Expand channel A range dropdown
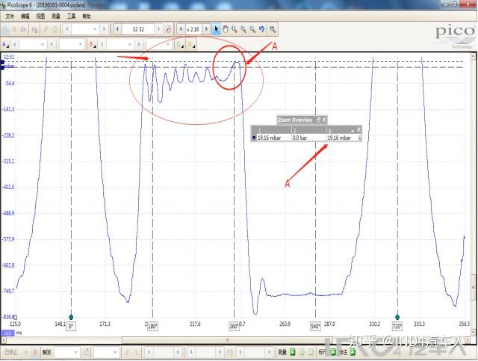 pyautogui.click(x=42, y=45)
